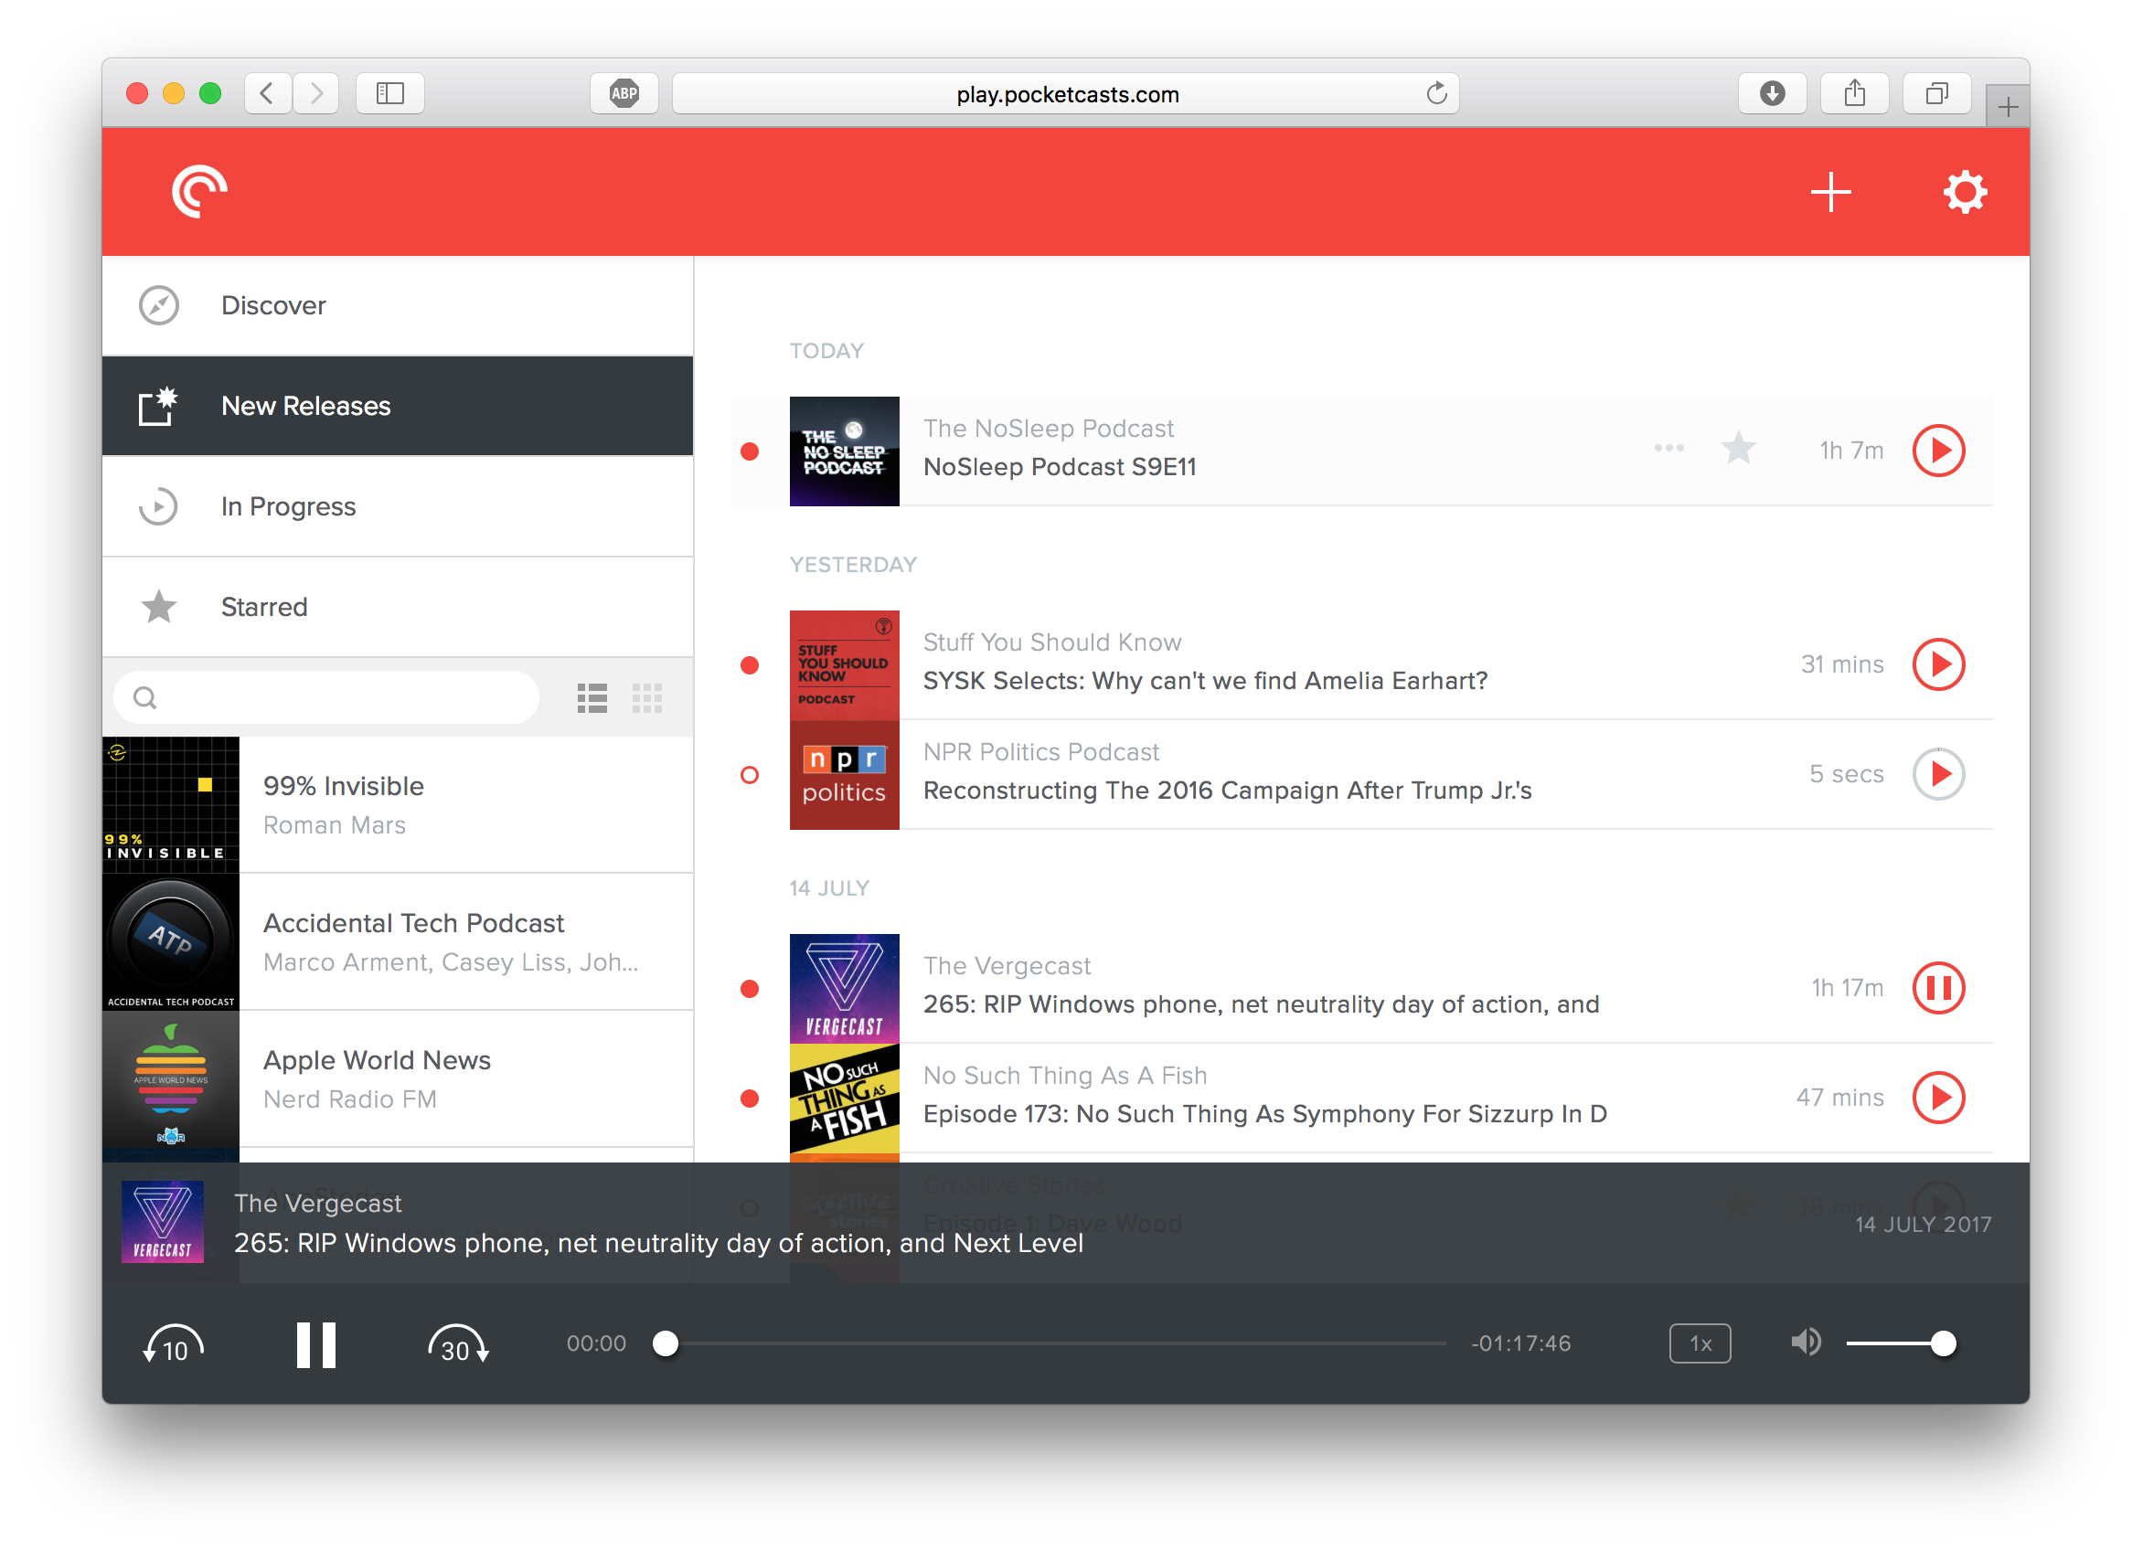The width and height of the screenshot is (2132, 1550).
Task: Open more options for NoSleep Podcast episode
Action: coord(1669,449)
